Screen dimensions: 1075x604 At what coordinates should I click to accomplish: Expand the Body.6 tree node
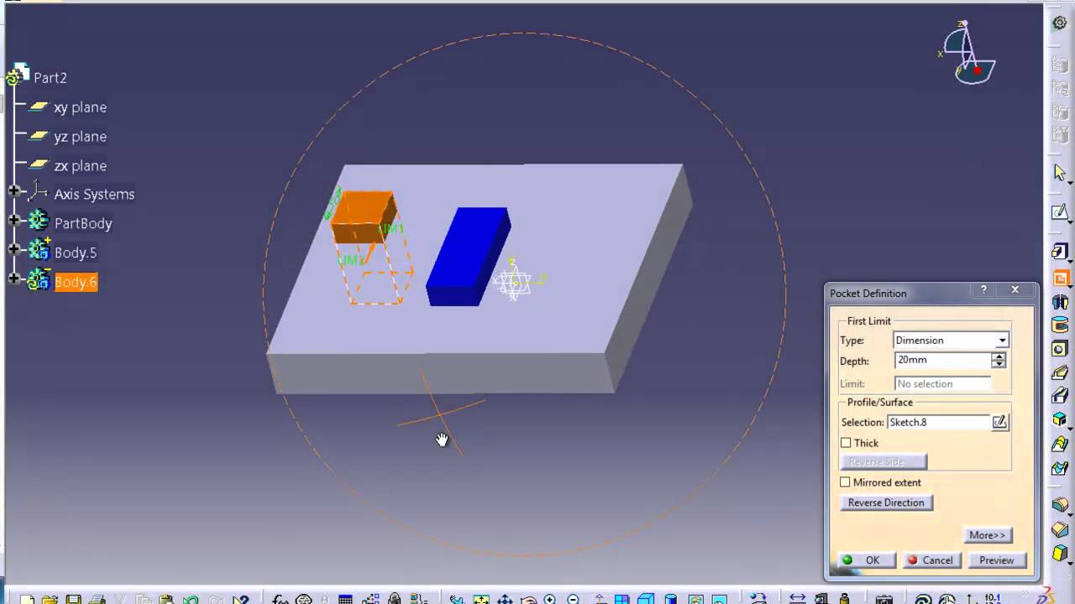(x=14, y=279)
